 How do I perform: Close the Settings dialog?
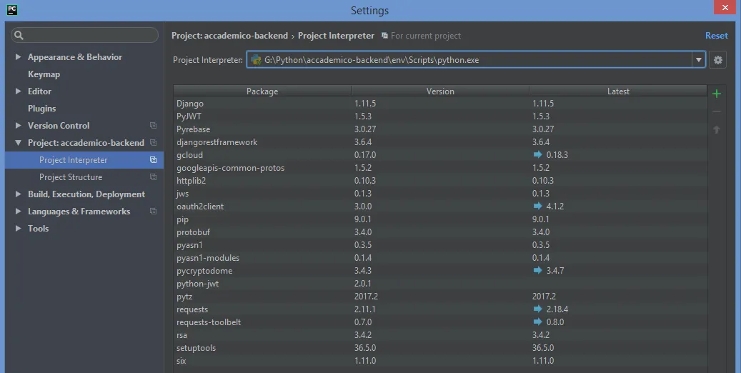726,7
